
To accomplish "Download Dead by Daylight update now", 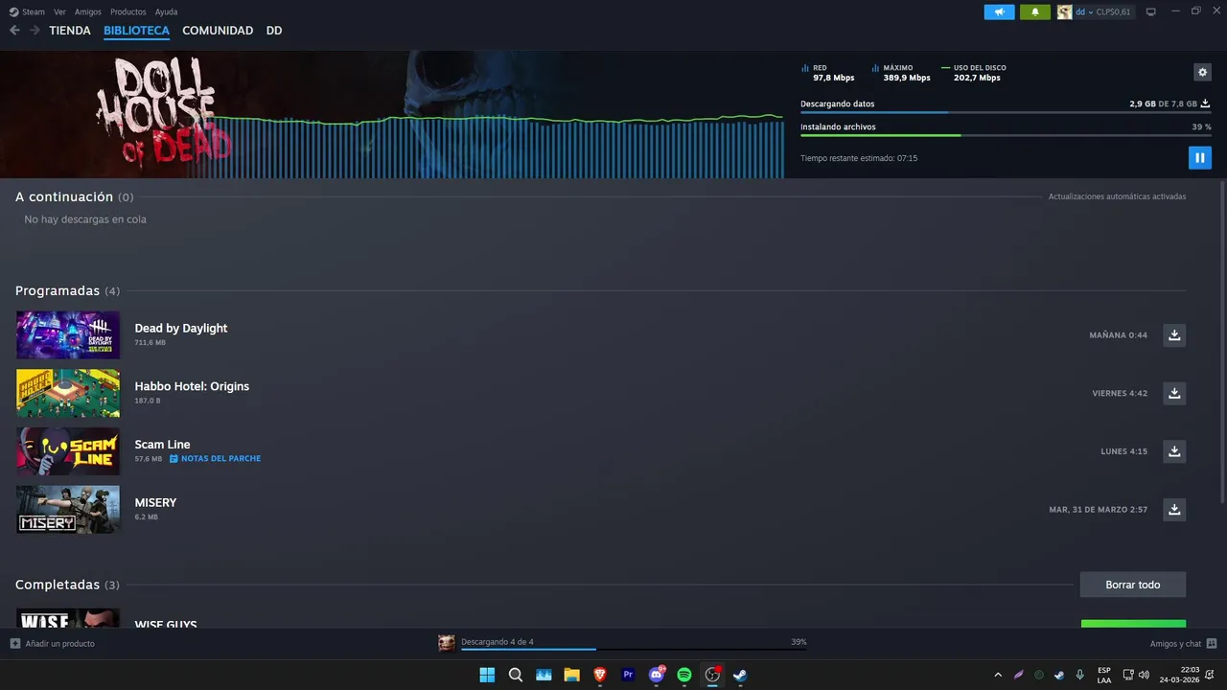I will [1174, 335].
